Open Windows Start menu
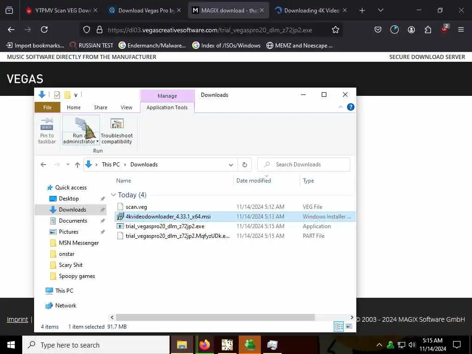 pyautogui.click(x=11, y=345)
